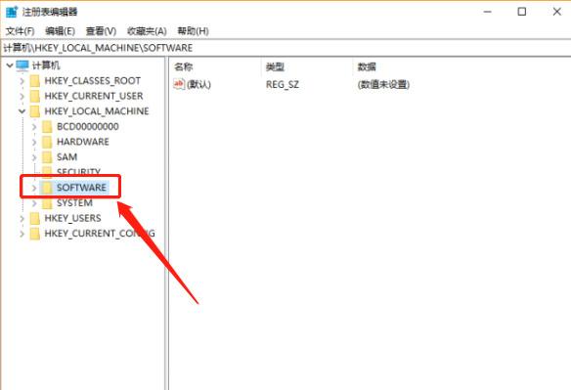Select HKEY_CLASSES_ROOT key label
Screen dimensions: 571x390
coord(93,81)
